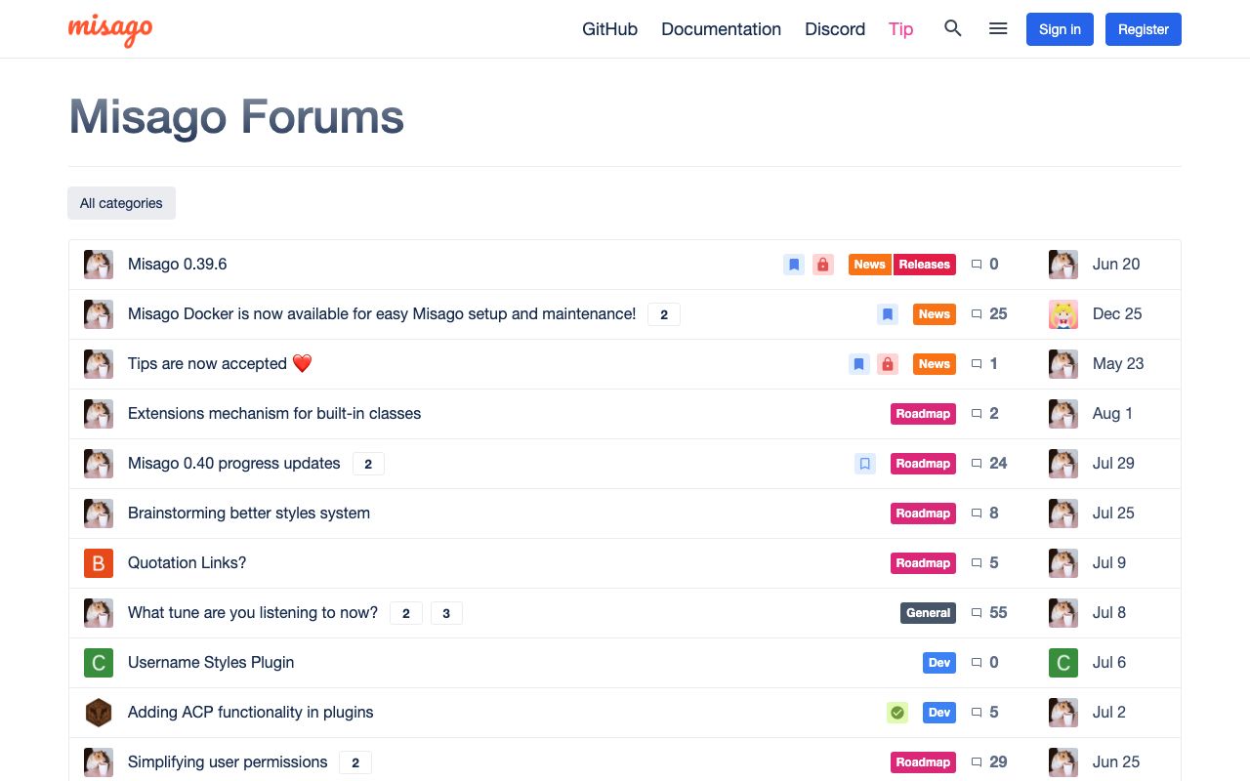Click last poster avatar on Username Styles Plugin row
This screenshot has height=781, width=1250.
click(x=1063, y=663)
